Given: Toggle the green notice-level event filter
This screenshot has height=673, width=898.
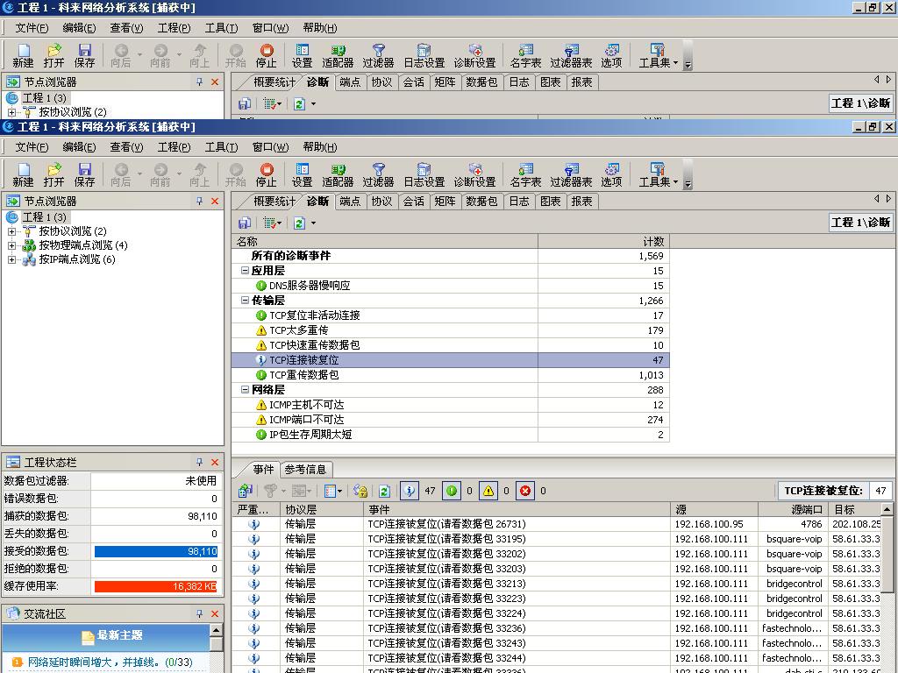Looking at the screenshot, I should 452,491.
